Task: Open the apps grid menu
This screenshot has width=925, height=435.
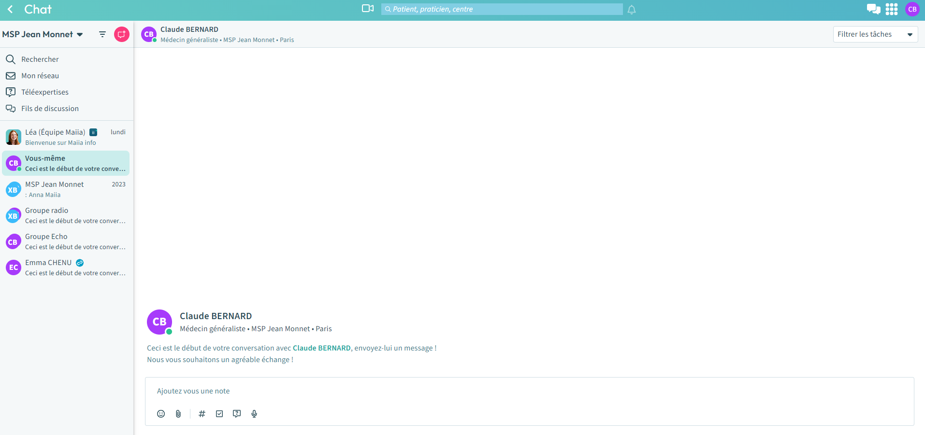Action: [x=892, y=9]
